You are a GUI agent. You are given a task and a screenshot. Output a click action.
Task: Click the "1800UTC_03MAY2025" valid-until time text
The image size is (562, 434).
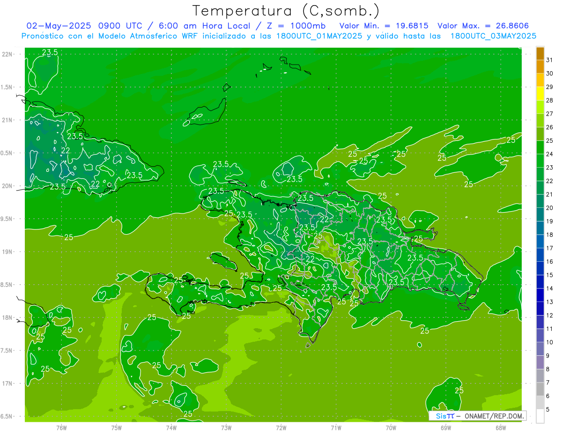pos(493,36)
